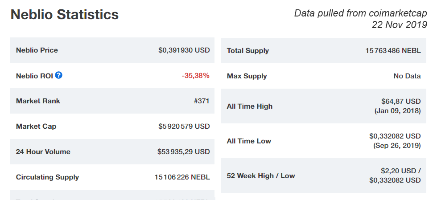This screenshot has width=437, height=200.
Task: Click the Market Rank label
Action: (38, 101)
